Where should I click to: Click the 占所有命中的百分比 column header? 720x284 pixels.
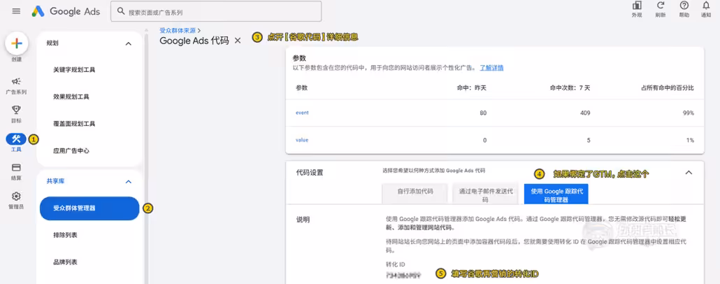[x=668, y=87]
